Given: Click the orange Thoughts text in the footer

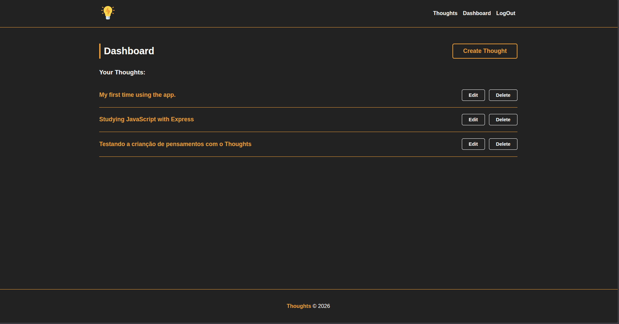Looking at the screenshot, I should point(299,306).
